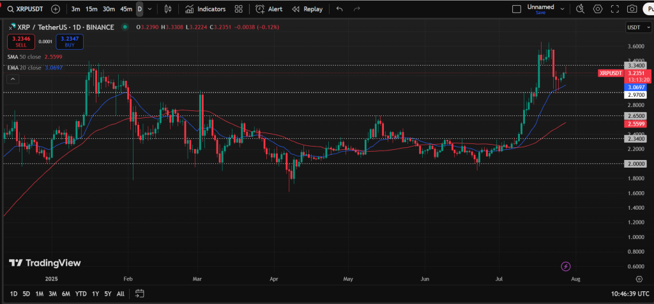Click the 2.9700 price line label
Screen dimensions: 654x304
coord(635,95)
